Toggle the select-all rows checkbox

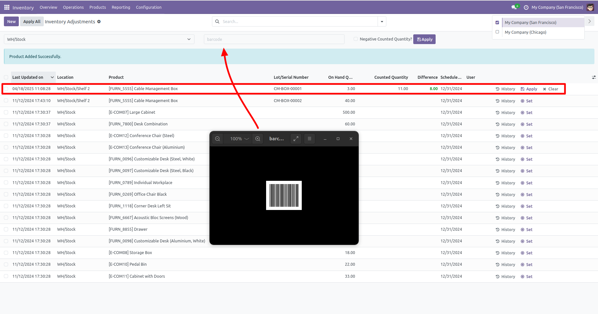(6, 77)
